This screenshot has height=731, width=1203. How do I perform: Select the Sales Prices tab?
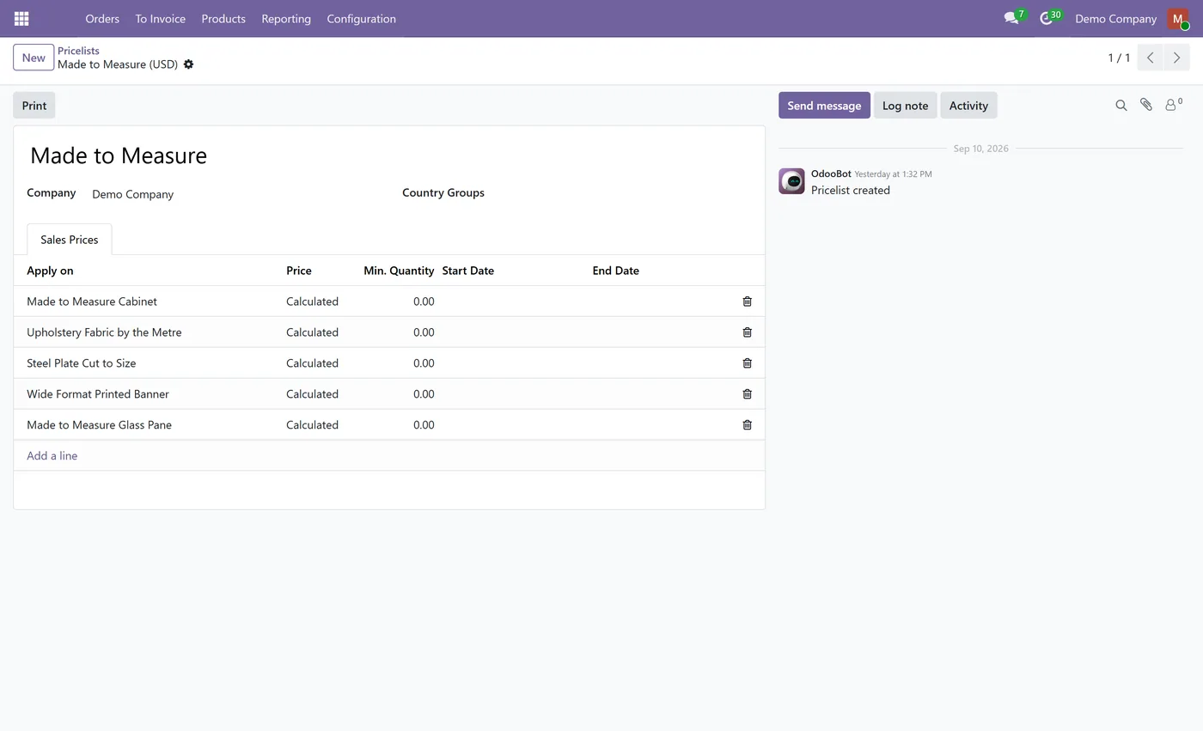(70, 240)
